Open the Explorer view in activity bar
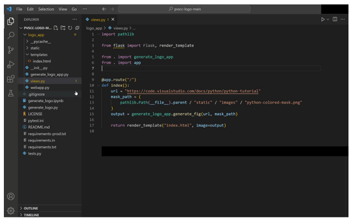The image size is (354, 219). (10, 21)
